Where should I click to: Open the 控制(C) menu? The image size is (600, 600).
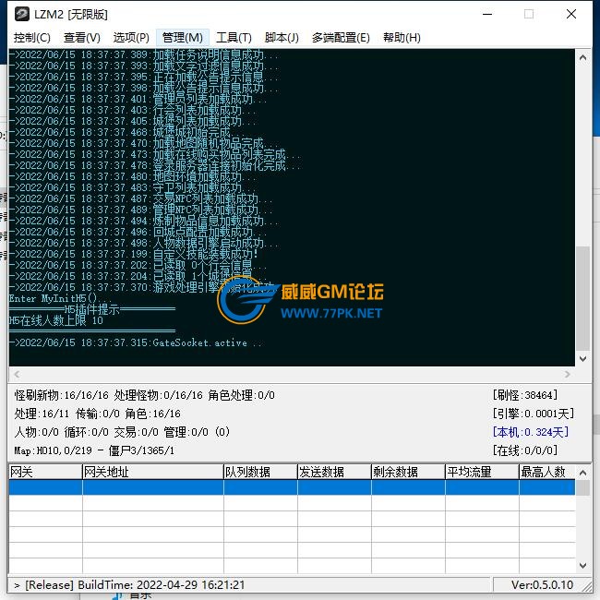[32, 38]
